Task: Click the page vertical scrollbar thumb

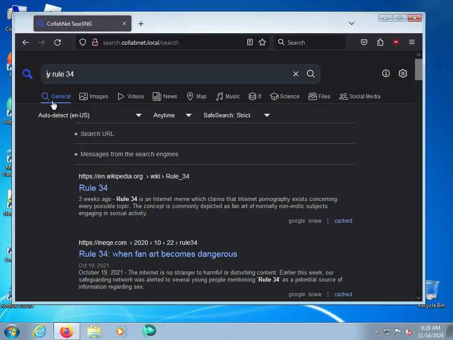Action: coord(418,70)
